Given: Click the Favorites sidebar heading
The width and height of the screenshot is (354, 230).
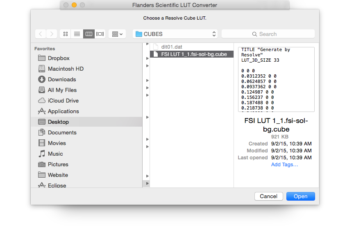Looking at the screenshot, I should click(x=45, y=49).
